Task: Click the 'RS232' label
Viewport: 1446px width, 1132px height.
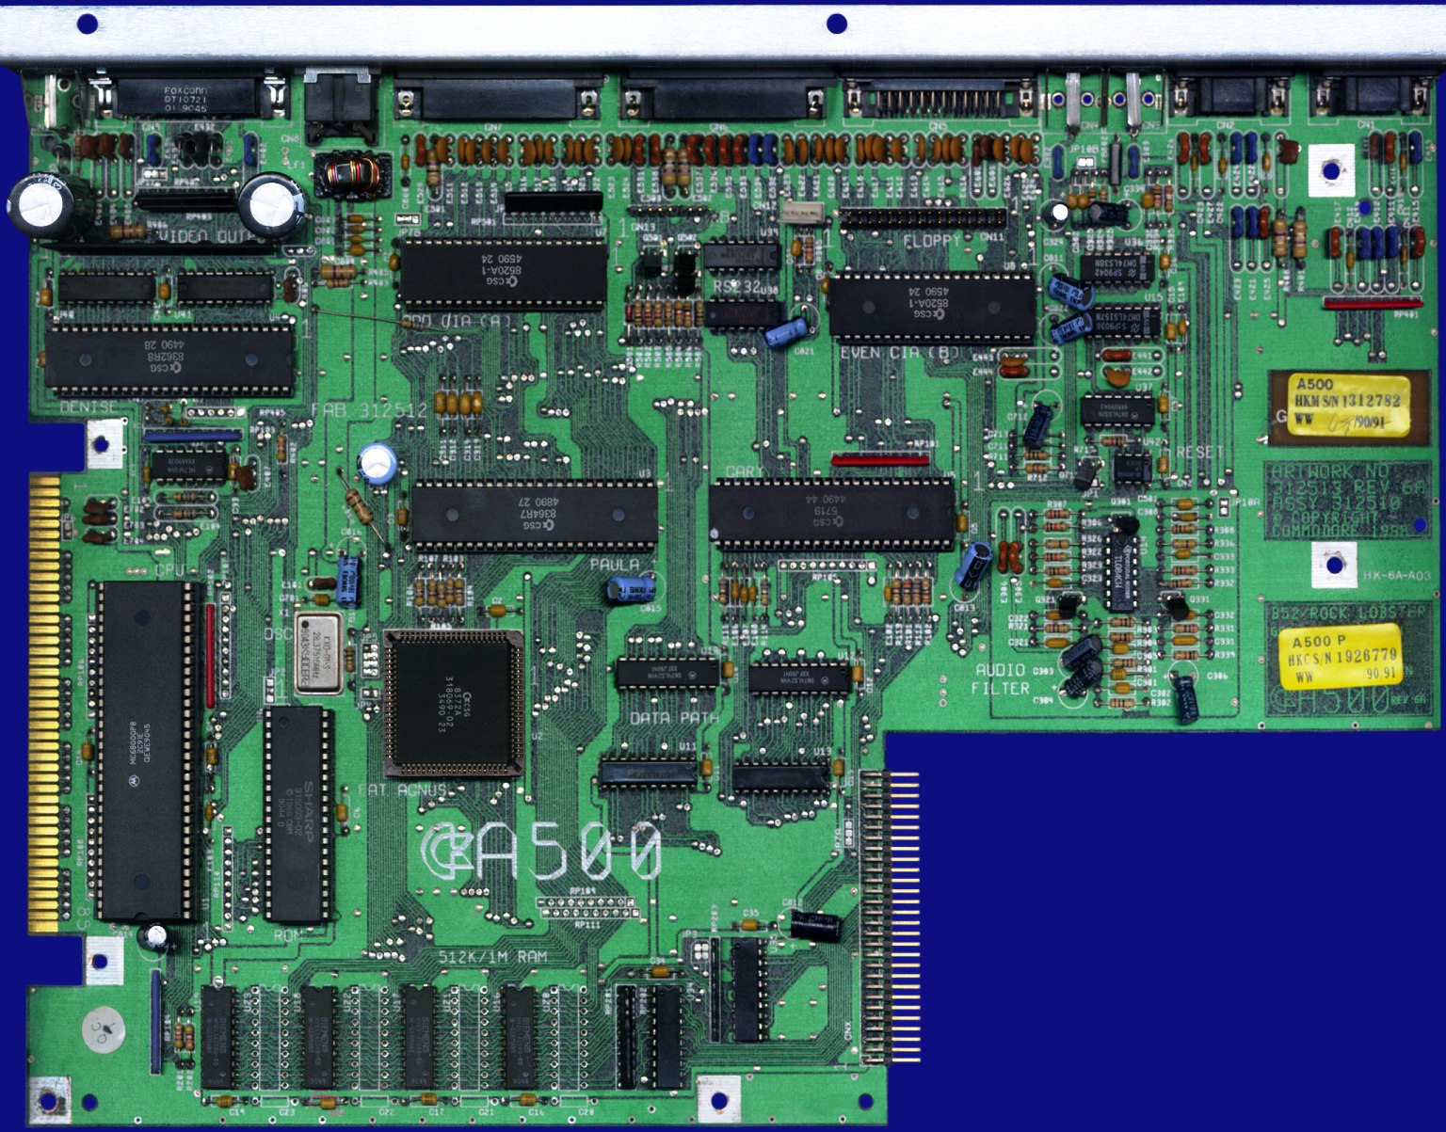Action: (734, 287)
